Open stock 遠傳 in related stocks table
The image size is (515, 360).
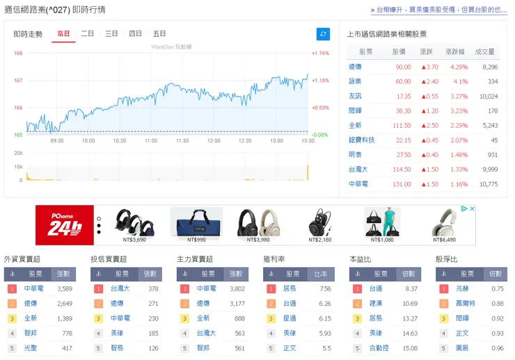(355, 67)
